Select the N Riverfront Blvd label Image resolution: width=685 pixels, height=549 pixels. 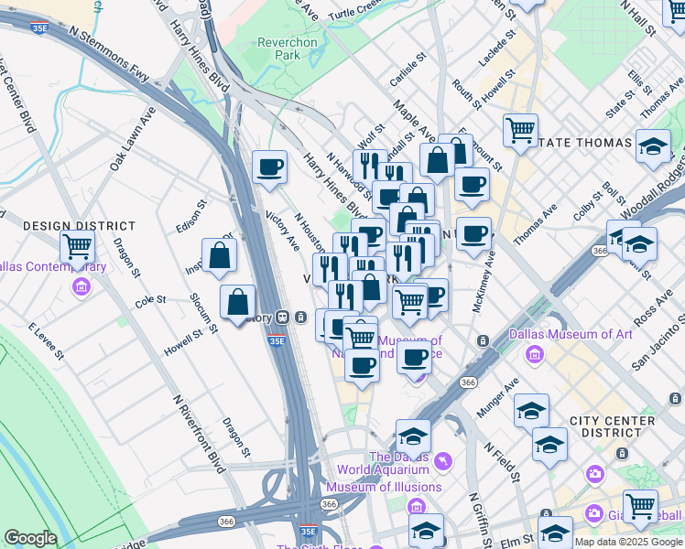(x=200, y=435)
